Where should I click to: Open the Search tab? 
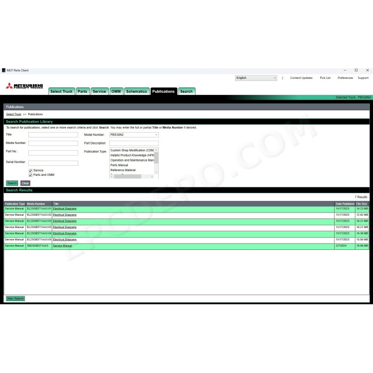[186, 91]
